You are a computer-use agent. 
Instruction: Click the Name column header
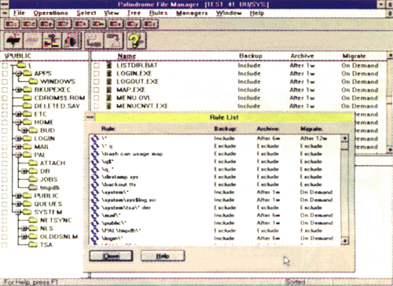(x=127, y=56)
